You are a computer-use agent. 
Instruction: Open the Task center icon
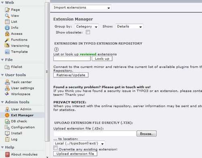(7, 82)
